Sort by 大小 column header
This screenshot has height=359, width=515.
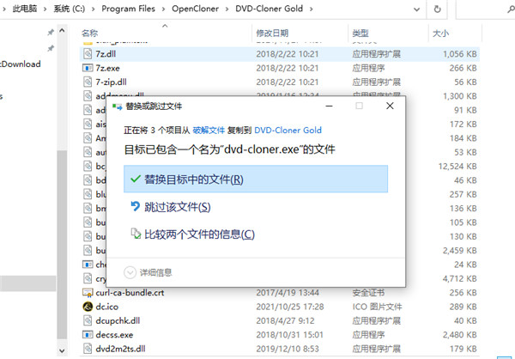[440, 33]
